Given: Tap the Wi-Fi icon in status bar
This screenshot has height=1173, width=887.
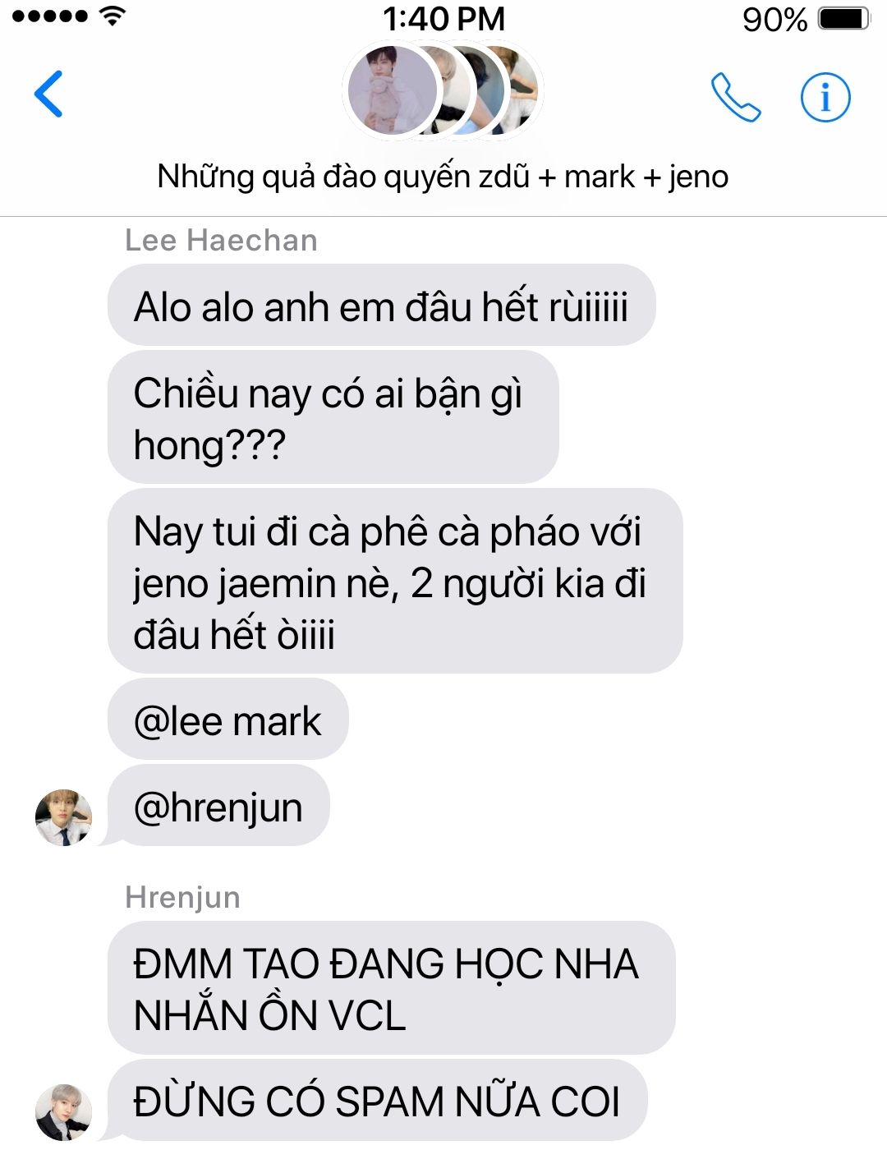Looking at the screenshot, I should click(113, 16).
